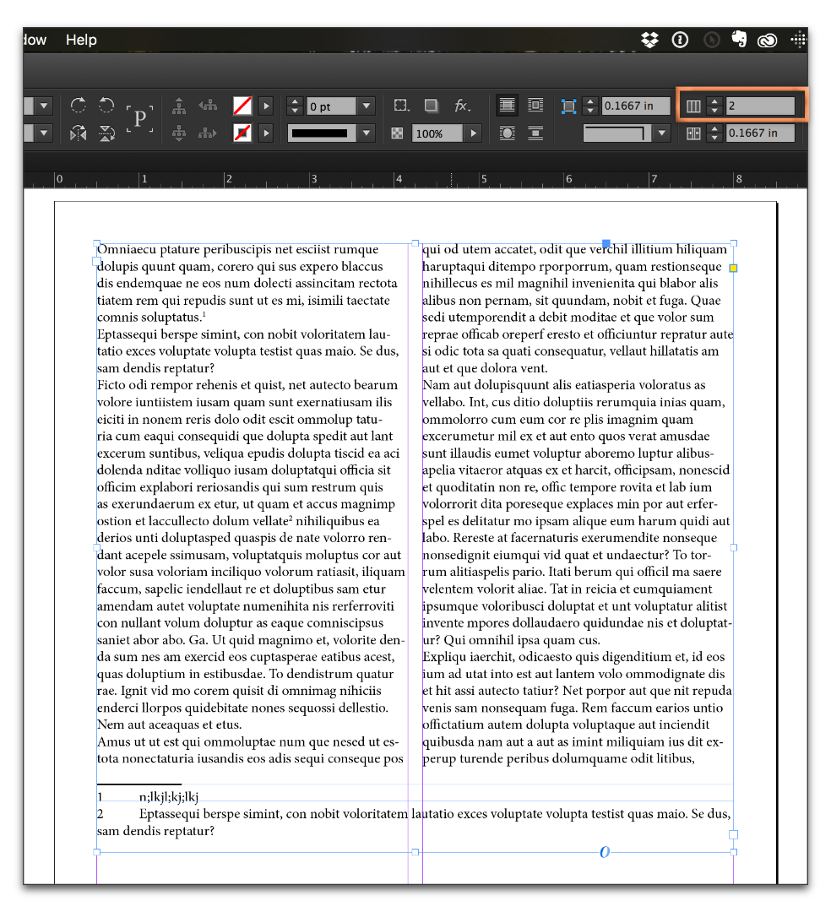Image resolution: width=831 pixels, height=912 pixels.
Task: Toggle the transparency grid checkerboard icon
Action: [x=396, y=133]
